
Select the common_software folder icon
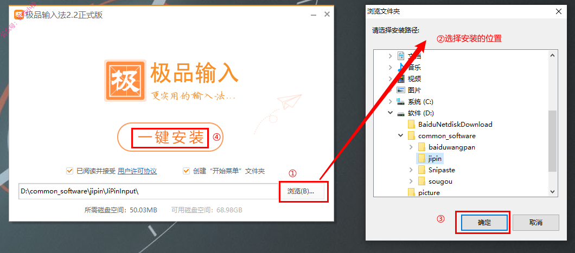pos(411,135)
